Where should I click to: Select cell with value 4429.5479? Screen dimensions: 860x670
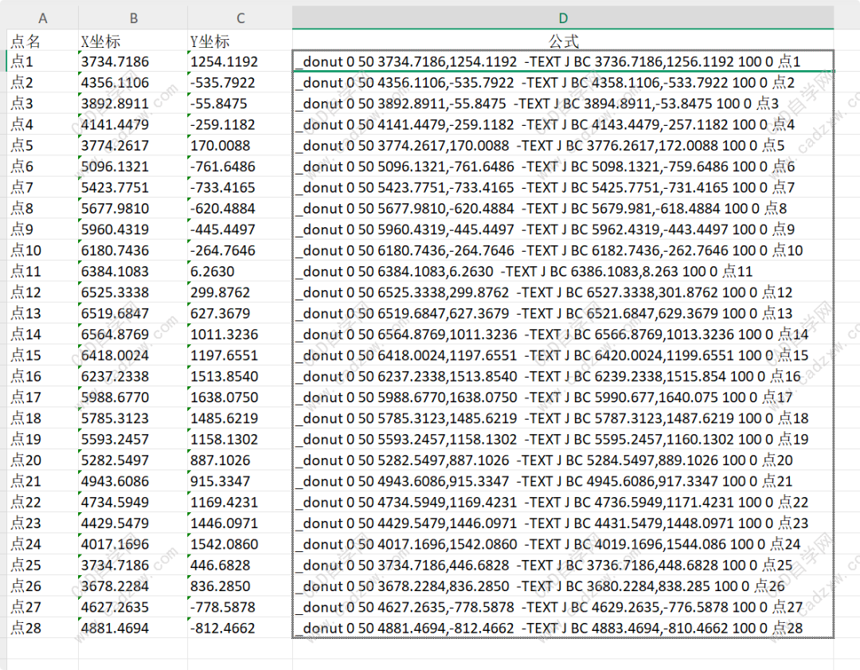click(x=133, y=523)
